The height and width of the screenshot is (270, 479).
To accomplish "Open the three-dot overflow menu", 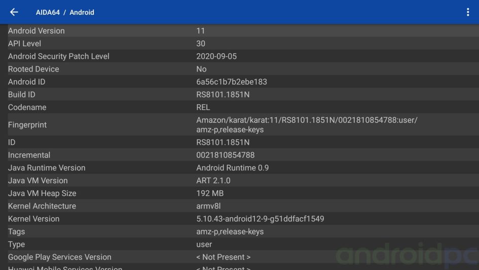I will [467, 12].
